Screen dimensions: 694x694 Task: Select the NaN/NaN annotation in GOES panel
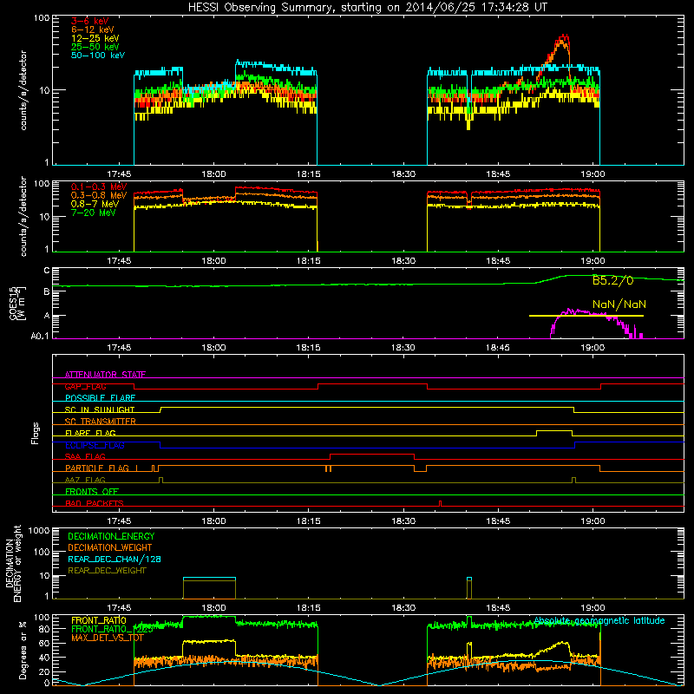(x=619, y=304)
